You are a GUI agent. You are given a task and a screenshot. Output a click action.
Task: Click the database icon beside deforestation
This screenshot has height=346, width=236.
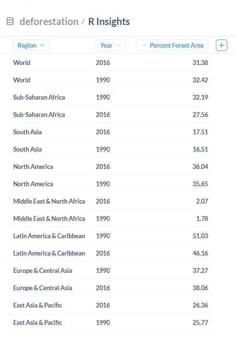click(10, 22)
